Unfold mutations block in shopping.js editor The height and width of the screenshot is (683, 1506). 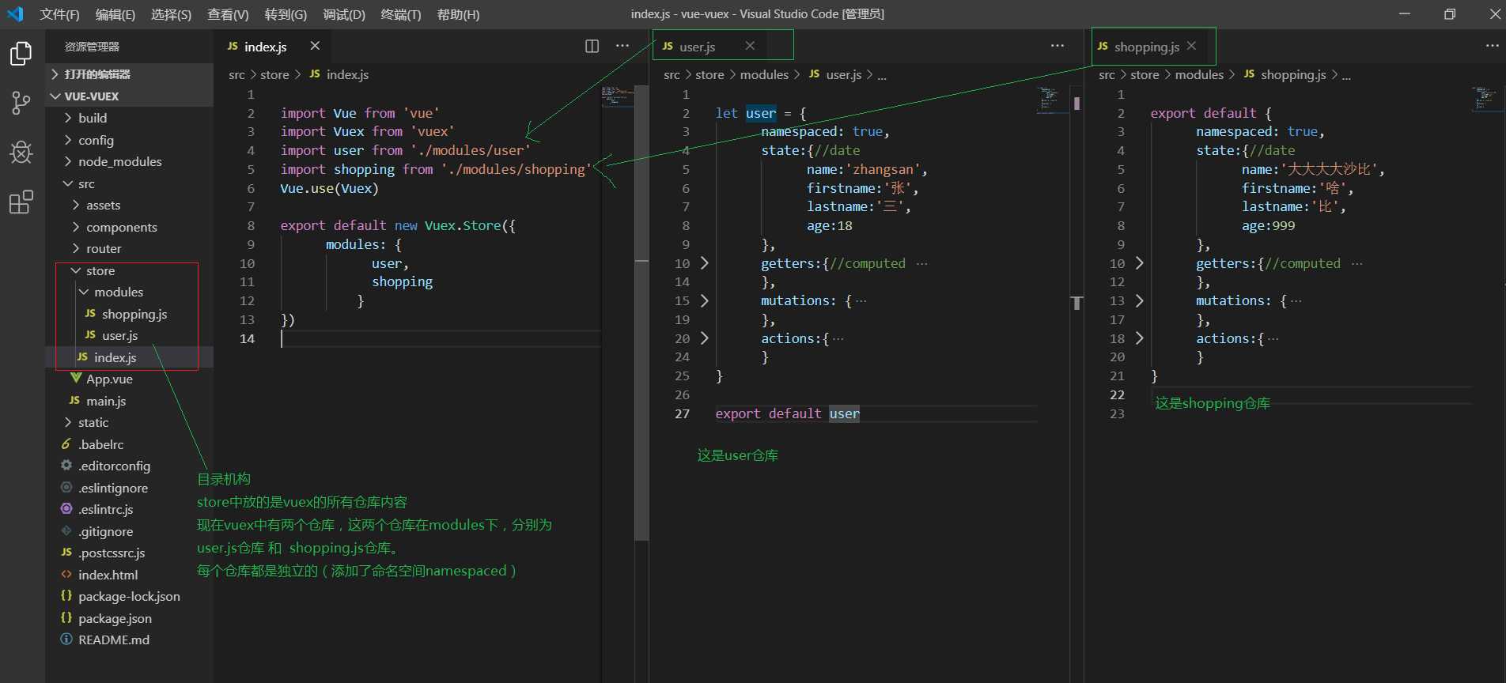pos(1139,300)
